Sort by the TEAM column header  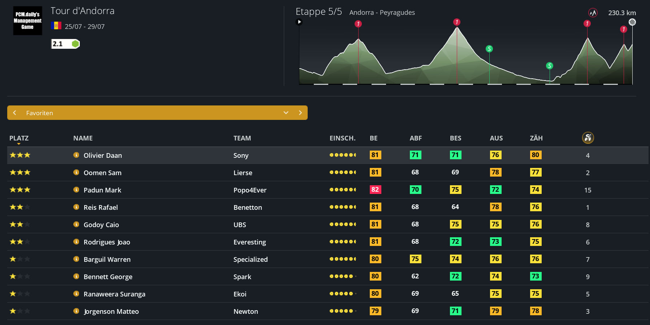(x=242, y=138)
